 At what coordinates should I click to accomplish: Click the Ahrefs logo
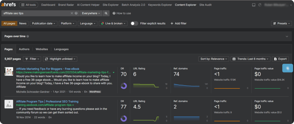pos(9,5)
